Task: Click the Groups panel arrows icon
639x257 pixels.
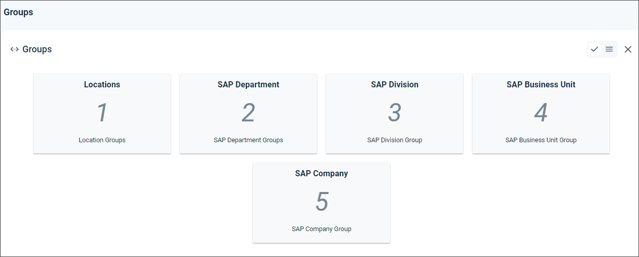Action: (x=14, y=49)
